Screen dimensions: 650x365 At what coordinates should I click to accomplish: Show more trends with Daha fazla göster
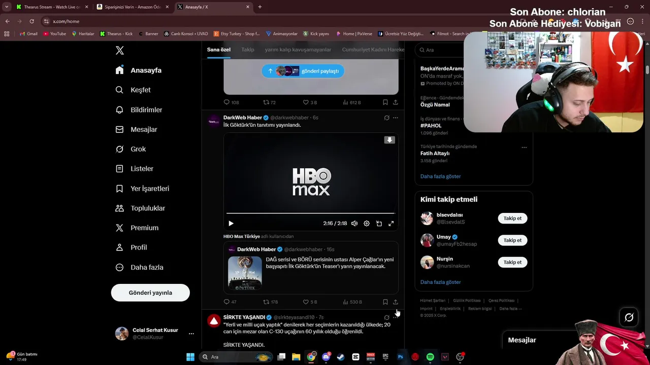pyautogui.click(x=441, y=176)
